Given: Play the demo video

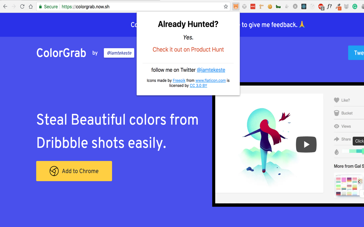Looking at the screenshot, I should pyautogui.click(x=306, y=144).
